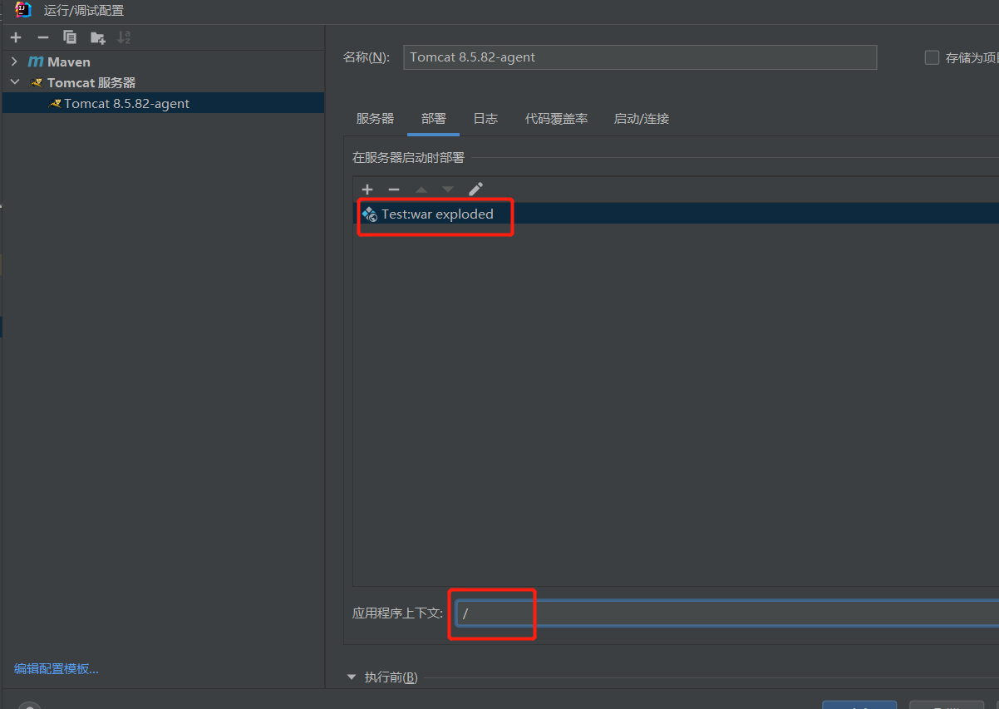The width and height of the screenshot is (999, 709).
Task: Collapse the Tomcat 服务器 node
Action: coord(15,82)
